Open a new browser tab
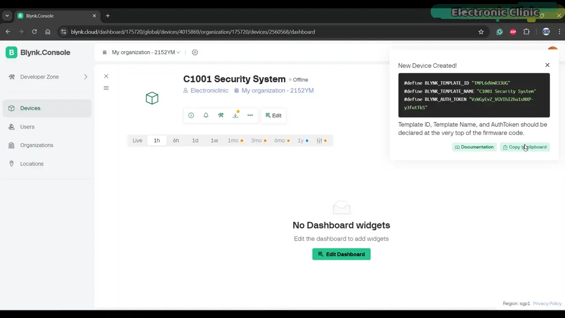 [x=108, y=16]
